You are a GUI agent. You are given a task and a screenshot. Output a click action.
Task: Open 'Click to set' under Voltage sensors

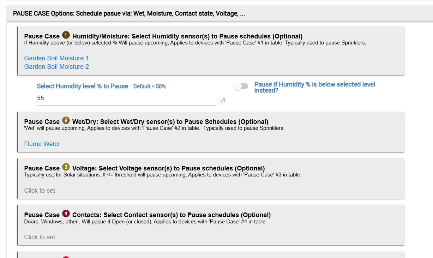40,191
